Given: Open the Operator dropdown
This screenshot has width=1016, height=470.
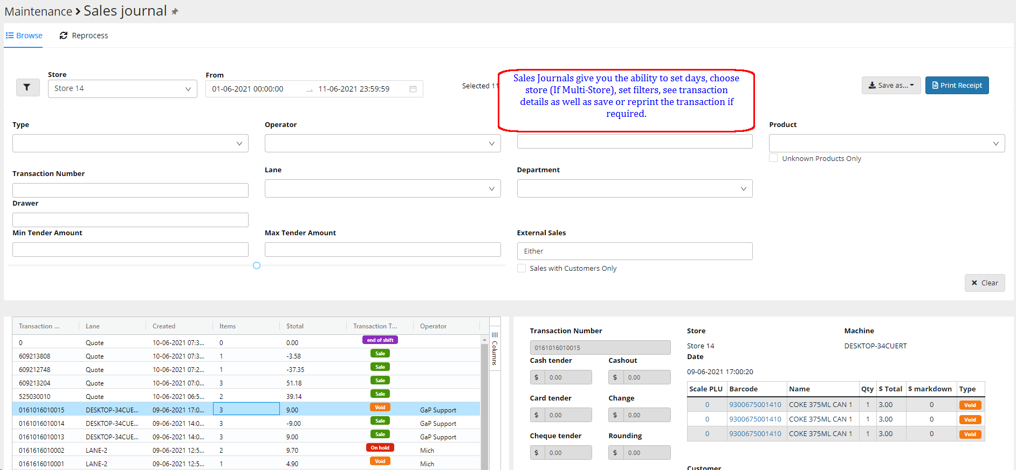Looking at the screenshot, I should click(x=382, y=143).
